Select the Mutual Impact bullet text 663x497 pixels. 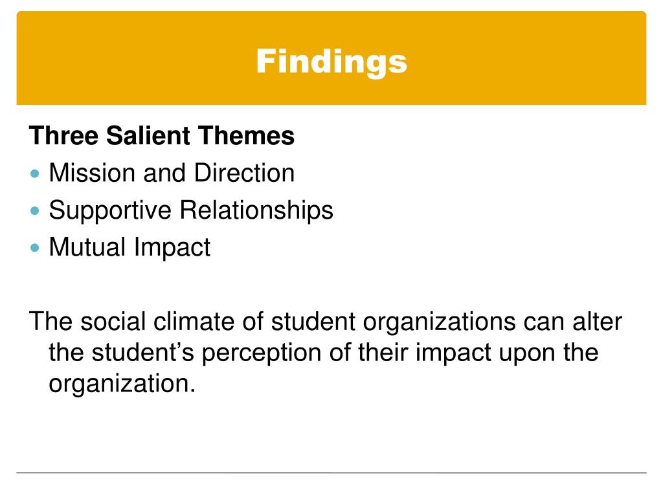tap(129, 248)
